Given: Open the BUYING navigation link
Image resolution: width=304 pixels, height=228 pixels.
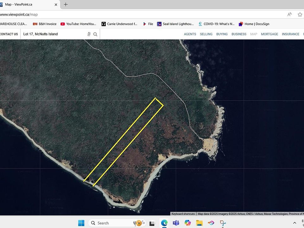Looking at the screenshot, I should tap(222, 34).
